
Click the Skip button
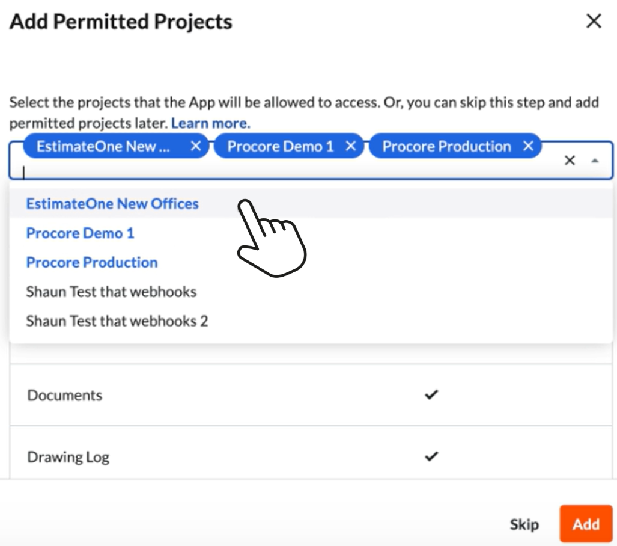tap(524, 524)
